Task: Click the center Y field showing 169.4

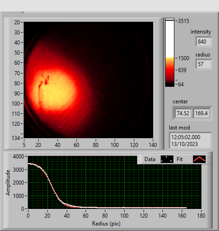Action: pos(202,113)
